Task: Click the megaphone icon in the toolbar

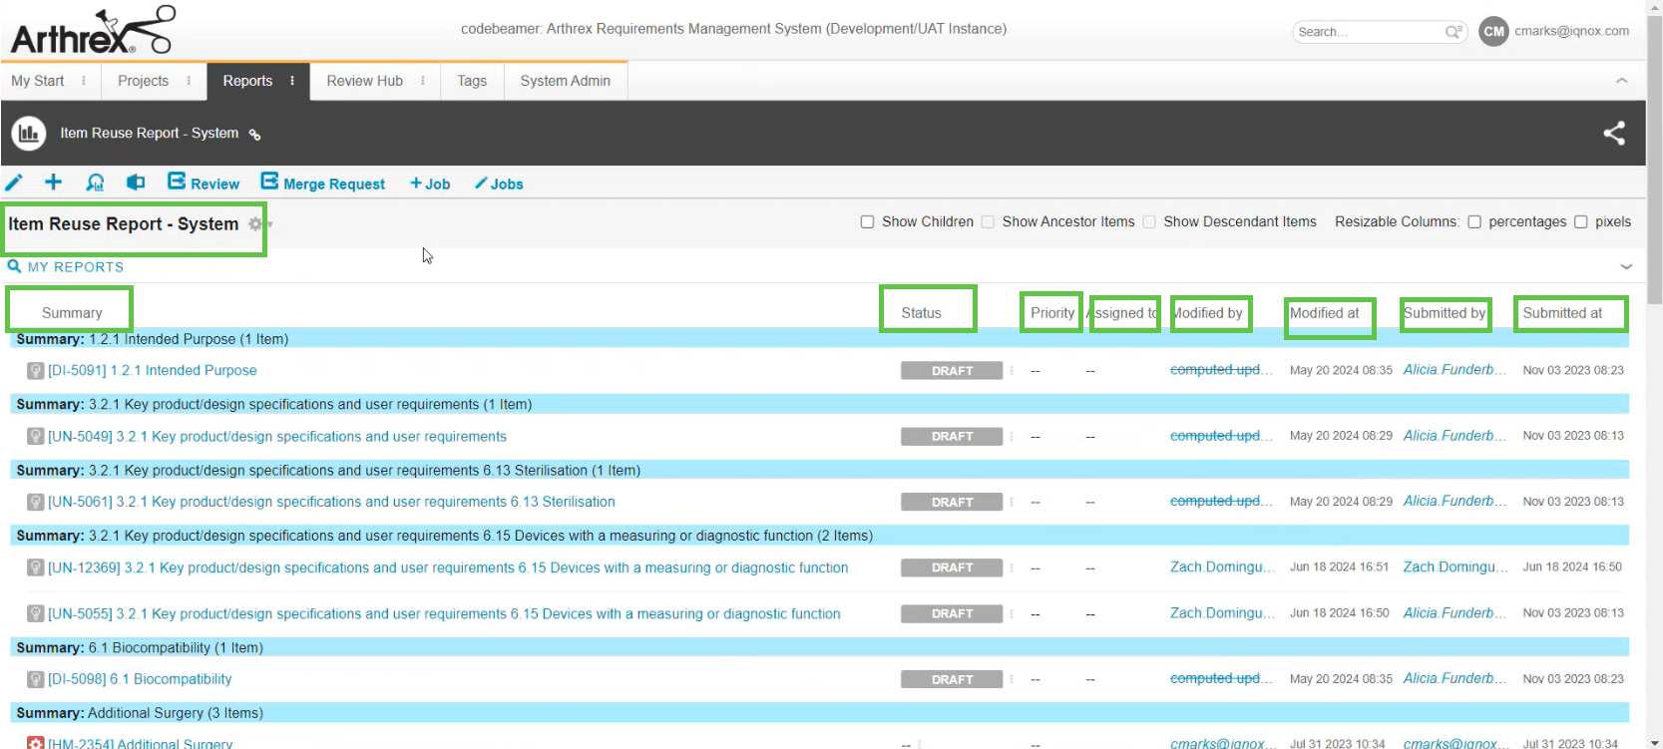Action: coord(136,183)
